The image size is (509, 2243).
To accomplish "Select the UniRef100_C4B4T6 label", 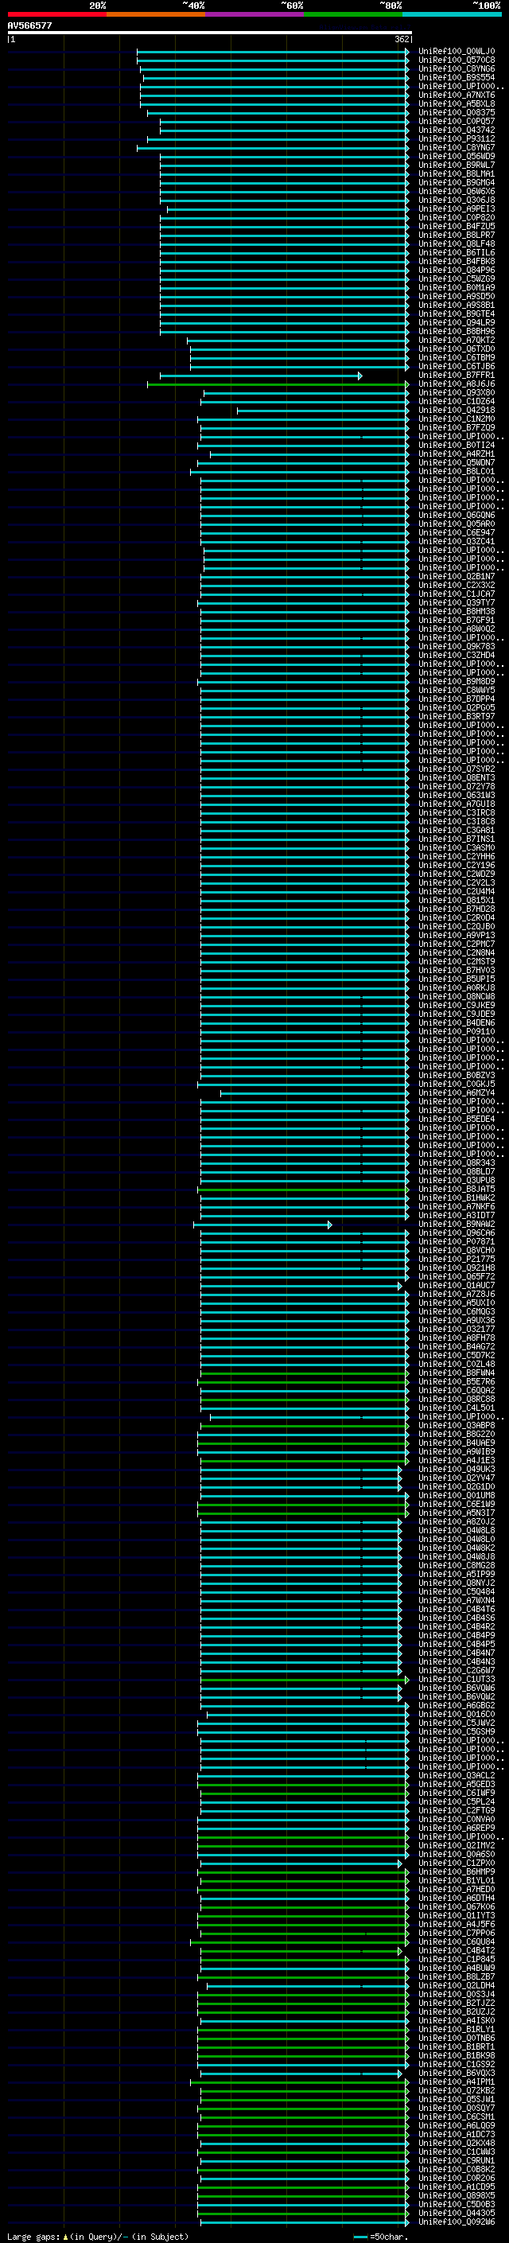I will (457, 1610).
